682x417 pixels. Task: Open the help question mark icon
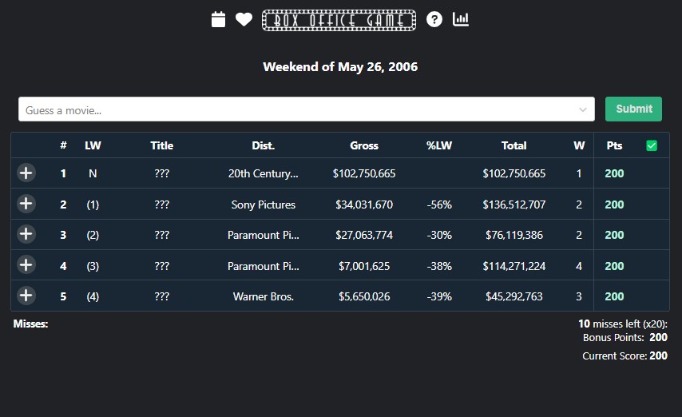coord(434,19)
